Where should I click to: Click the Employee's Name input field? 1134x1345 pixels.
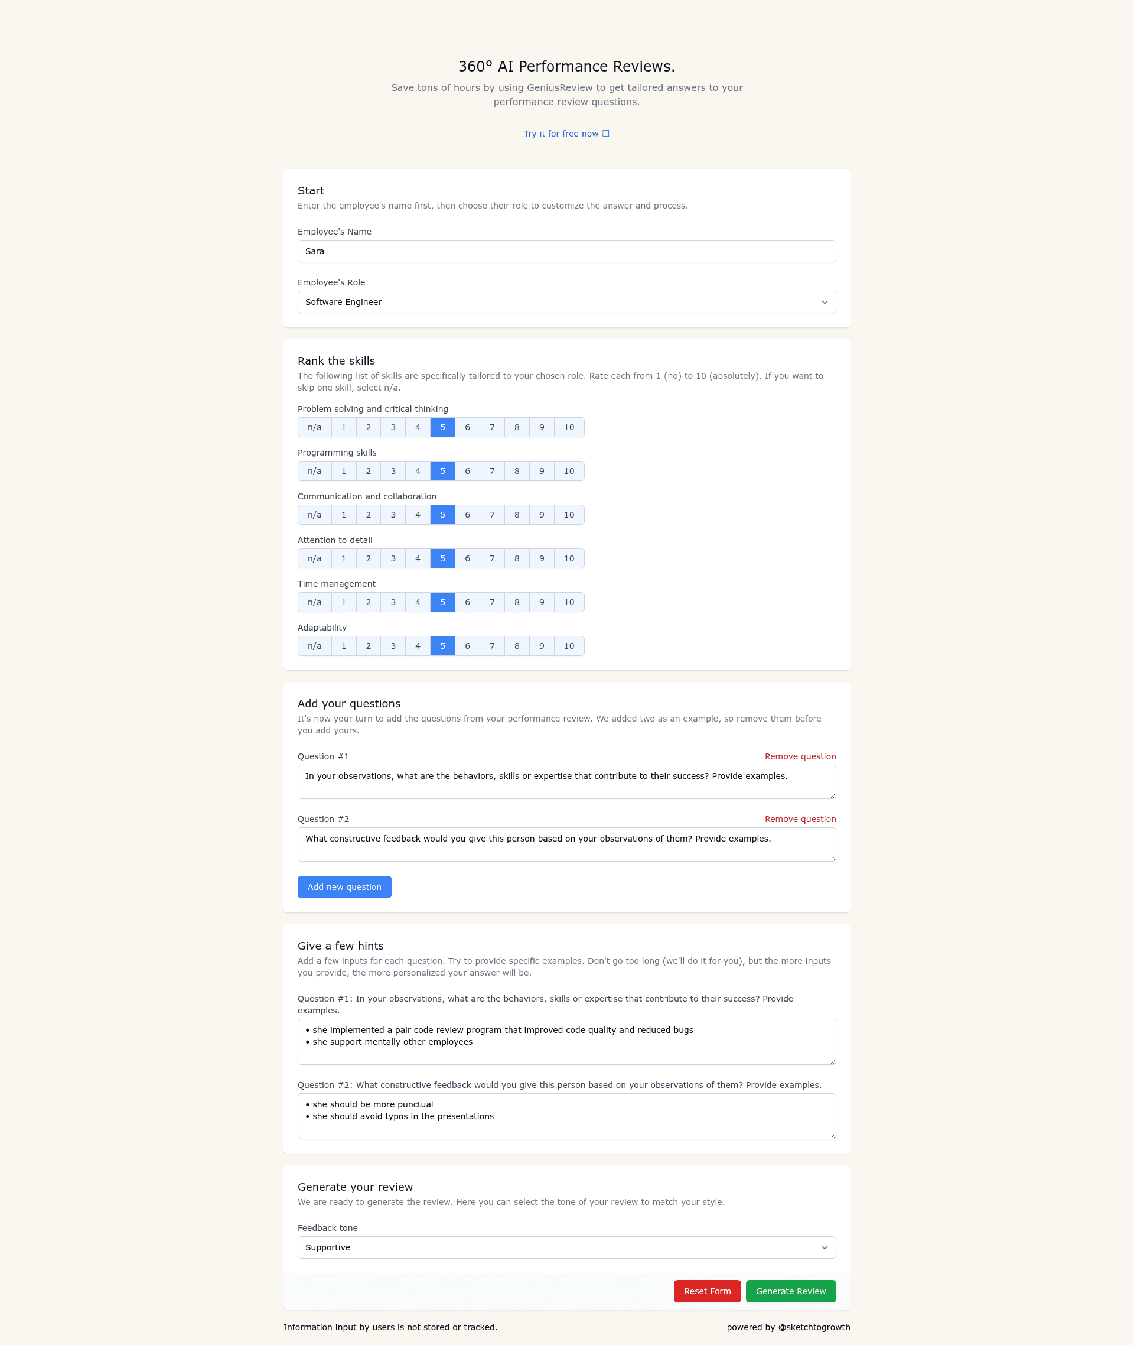[566, 252]
